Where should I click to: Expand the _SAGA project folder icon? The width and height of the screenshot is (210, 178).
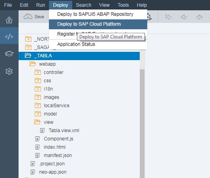pyautogui.click(x=28, y=47)
